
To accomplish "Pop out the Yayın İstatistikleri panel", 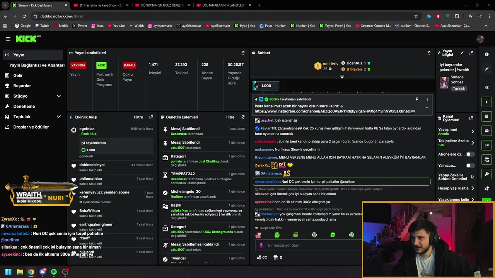I will [x=242, y=53].
